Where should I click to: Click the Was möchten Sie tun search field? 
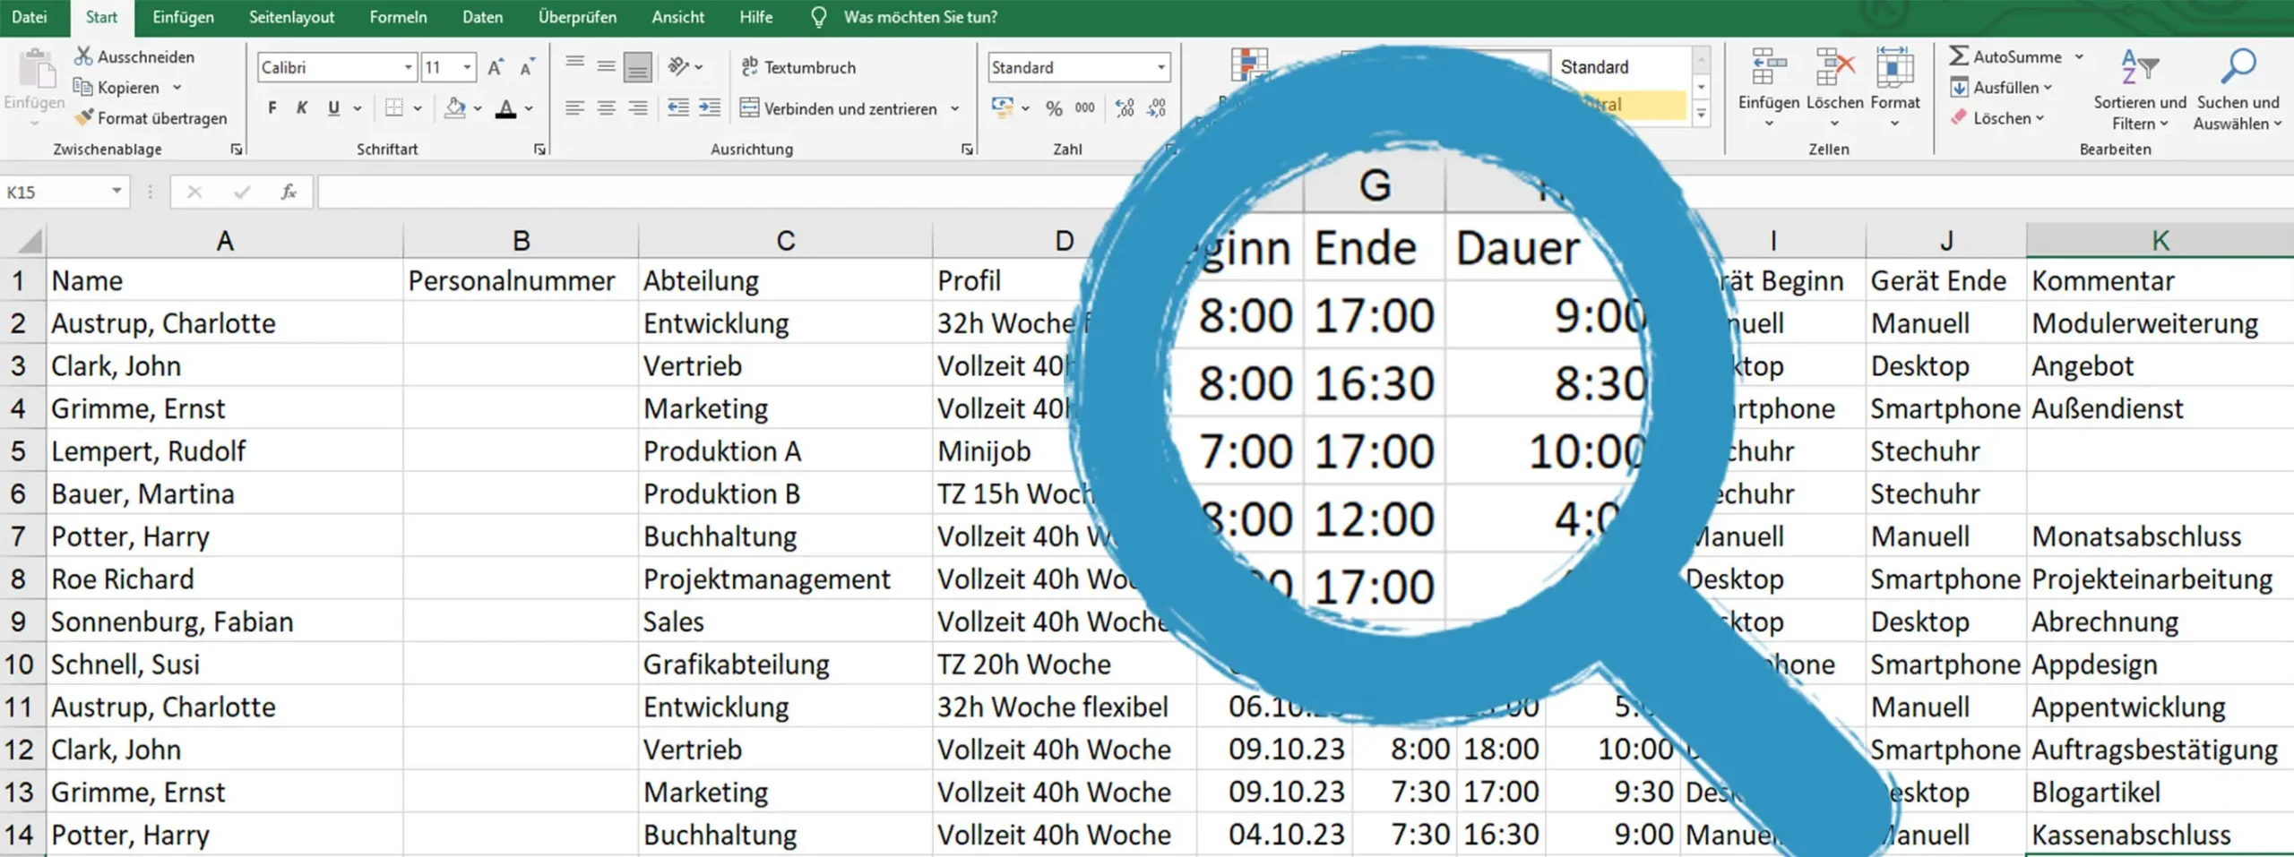click(x=914, y=16)
